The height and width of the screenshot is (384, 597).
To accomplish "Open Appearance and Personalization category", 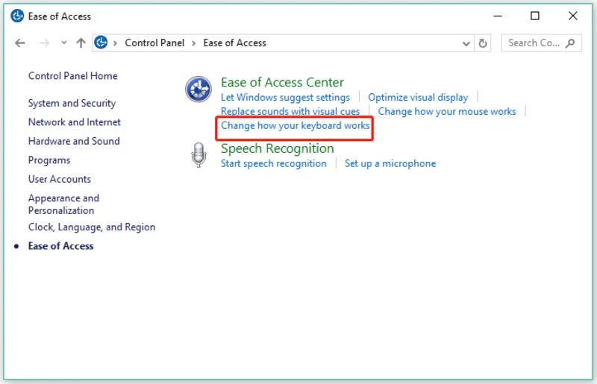I will 63,204.
